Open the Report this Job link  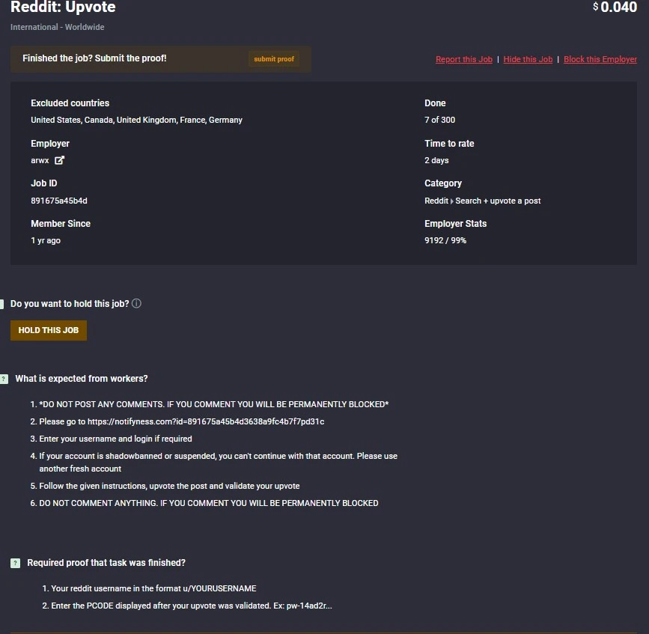[x=464, y=59]
